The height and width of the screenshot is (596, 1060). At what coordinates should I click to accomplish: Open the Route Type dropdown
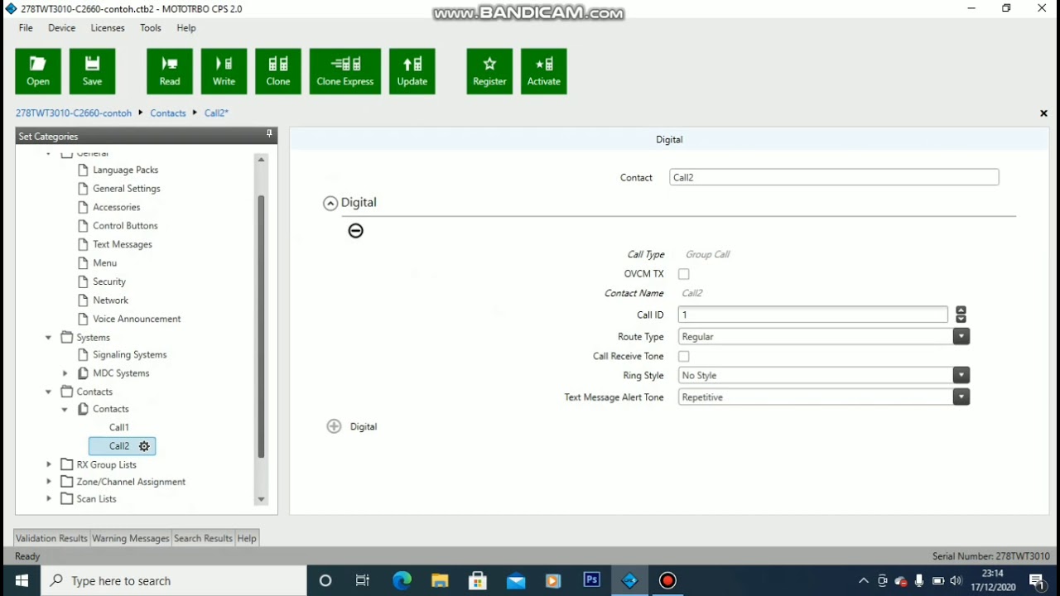click(x=961, y=337)
